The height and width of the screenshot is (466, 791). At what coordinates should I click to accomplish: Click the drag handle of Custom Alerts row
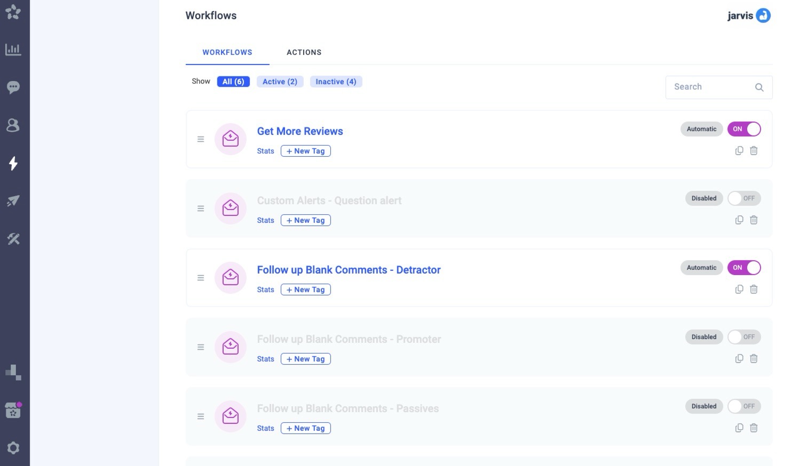(x=201, y=208)
